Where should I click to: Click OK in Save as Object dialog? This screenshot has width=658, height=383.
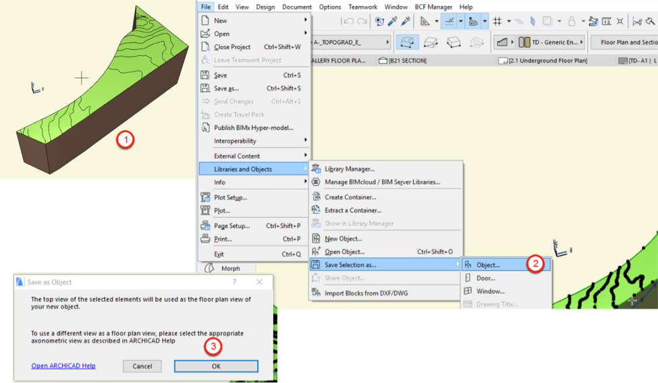click(216, 366)
